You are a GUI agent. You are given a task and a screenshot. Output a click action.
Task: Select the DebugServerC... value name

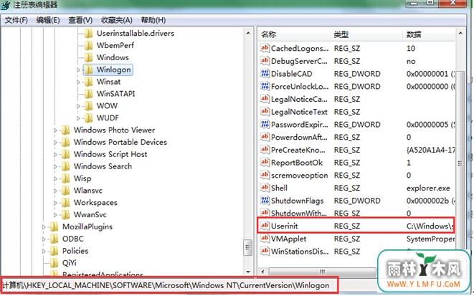pyautogui.click(x=299, y=61)
